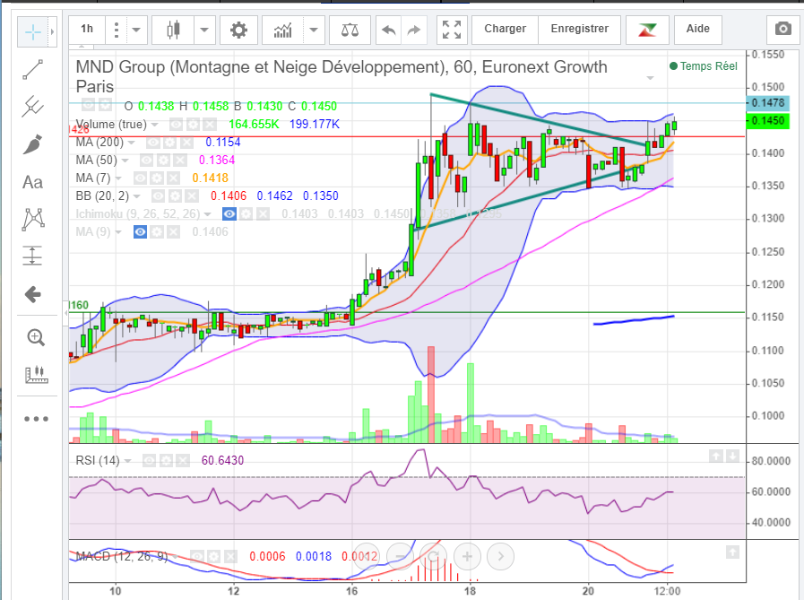
Task: Click the back arrow in the left sidebar
Action: point(33,294)
